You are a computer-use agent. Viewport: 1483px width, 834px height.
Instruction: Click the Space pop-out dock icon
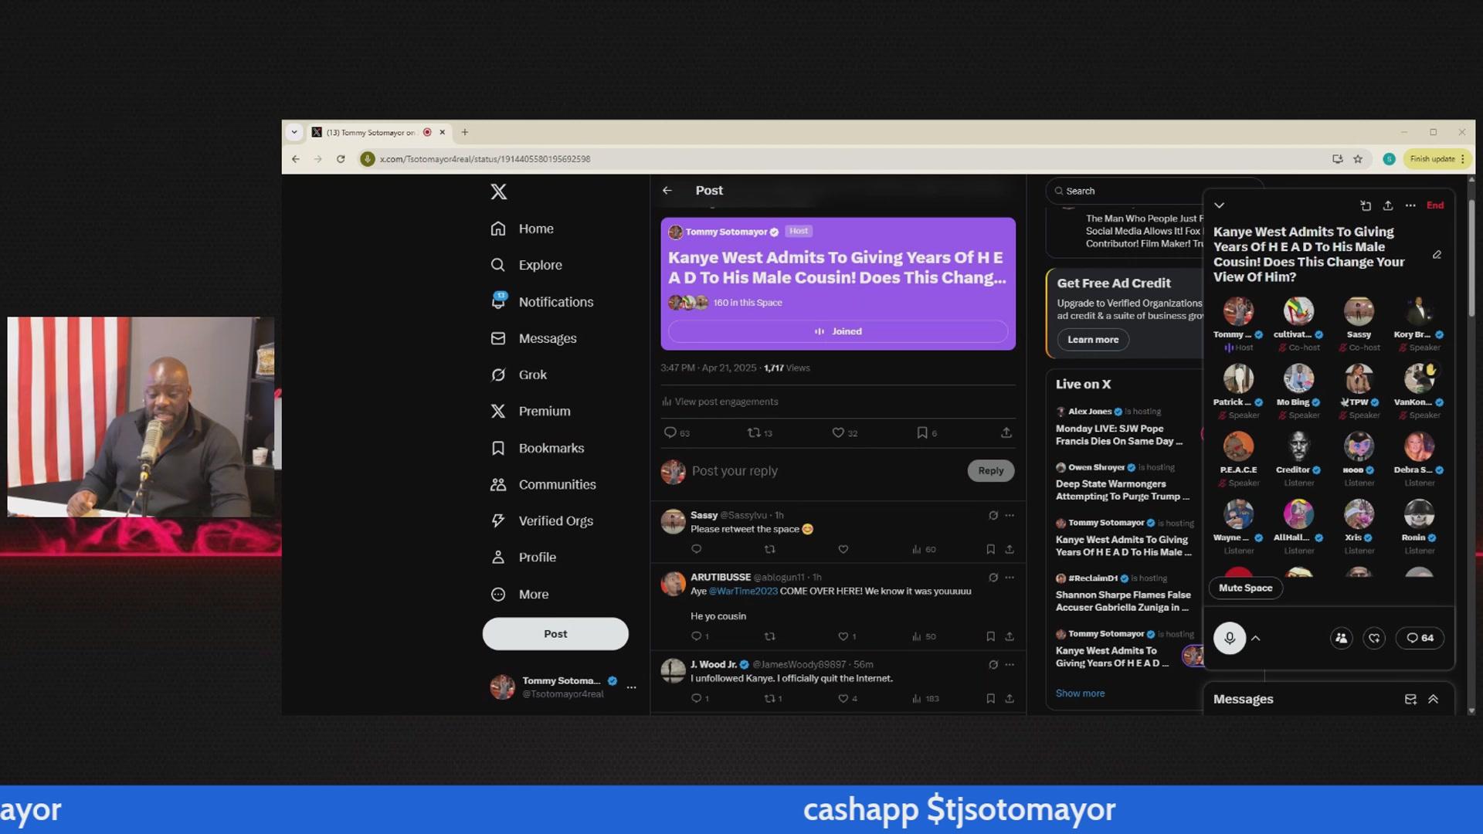[1366, 205]
